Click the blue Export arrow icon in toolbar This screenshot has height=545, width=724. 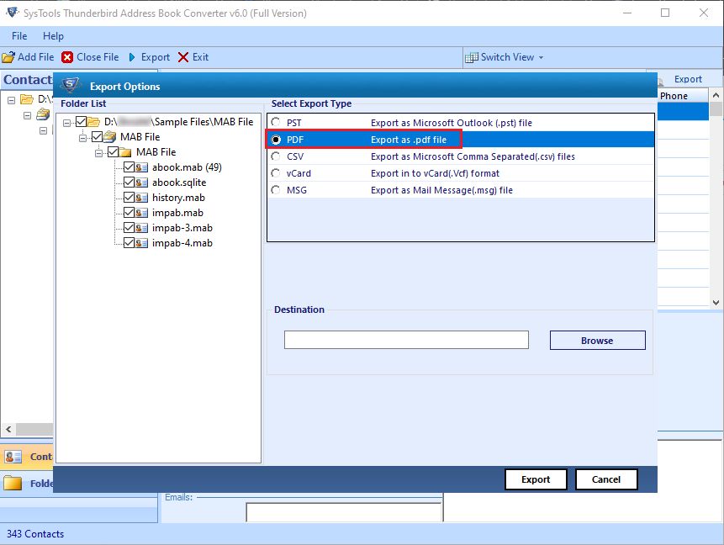coord(132,57)
